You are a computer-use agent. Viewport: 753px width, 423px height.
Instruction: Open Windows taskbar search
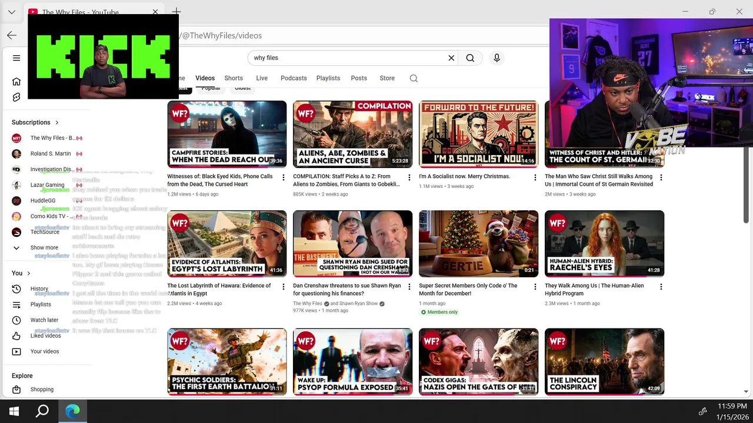[x=42, y=411]
